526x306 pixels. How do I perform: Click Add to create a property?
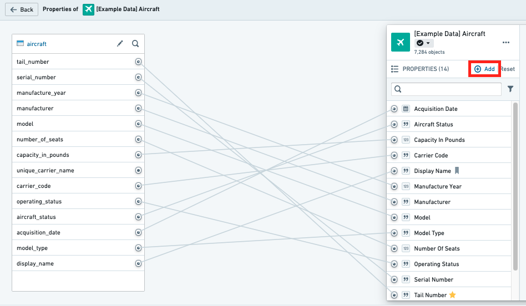point(484,69)
